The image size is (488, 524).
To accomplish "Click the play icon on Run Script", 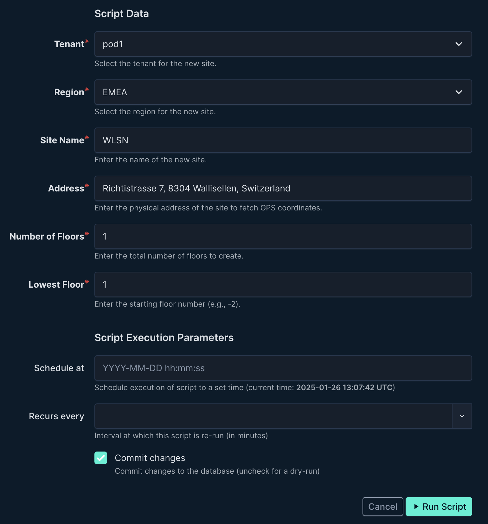I will [416, 507].
